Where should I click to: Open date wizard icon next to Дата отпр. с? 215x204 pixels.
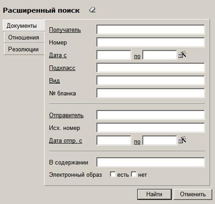tap(182, 140)
